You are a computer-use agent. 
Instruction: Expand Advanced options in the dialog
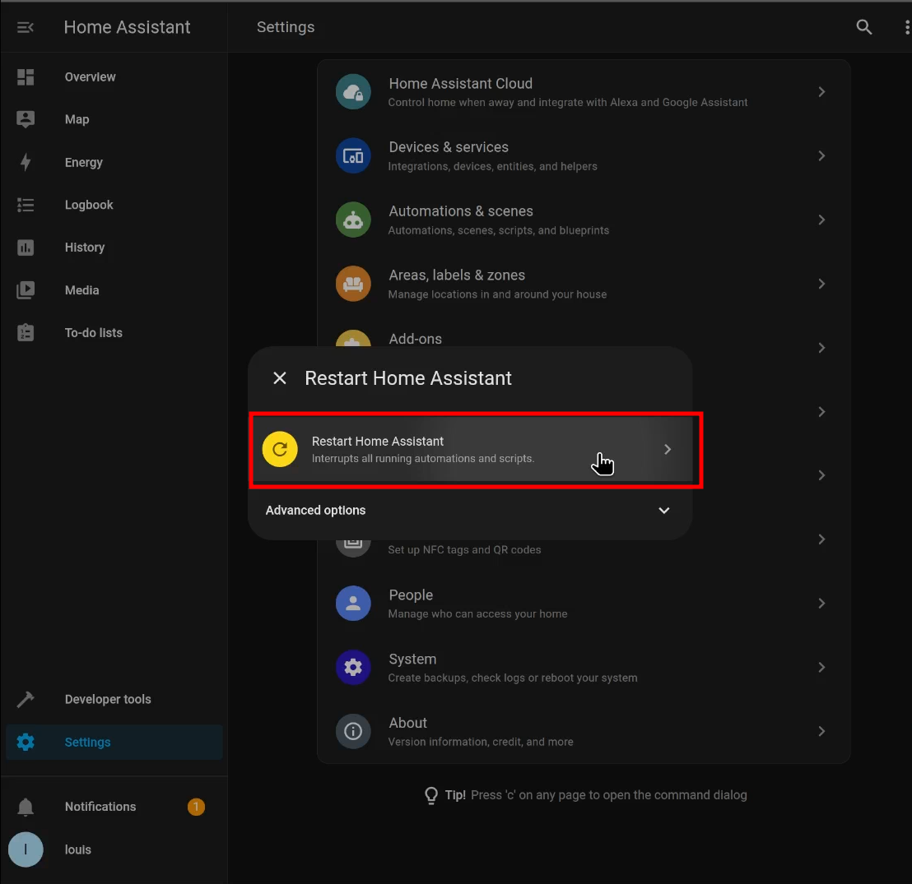click(470, 511)
